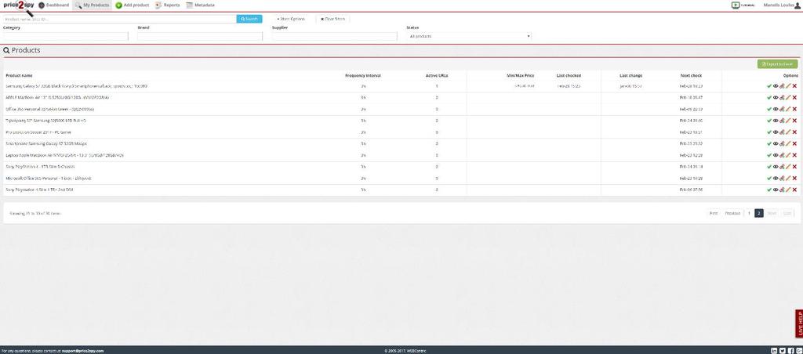803x354 pixels.
Task: Click the edit pencil for Microsoft Office 365 Personal row
Action: tap(788, 179)
